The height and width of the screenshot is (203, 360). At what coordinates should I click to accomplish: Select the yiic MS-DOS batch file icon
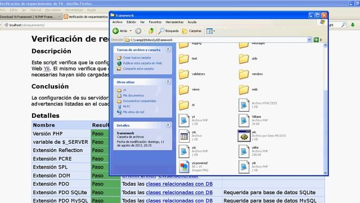pyautogui.click(x=244, y=136)
